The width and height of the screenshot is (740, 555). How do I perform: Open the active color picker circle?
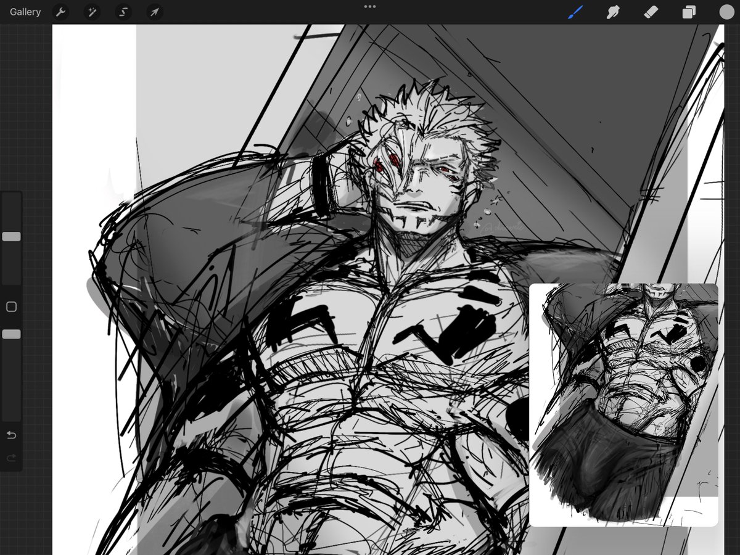click(x=726, y=12)
